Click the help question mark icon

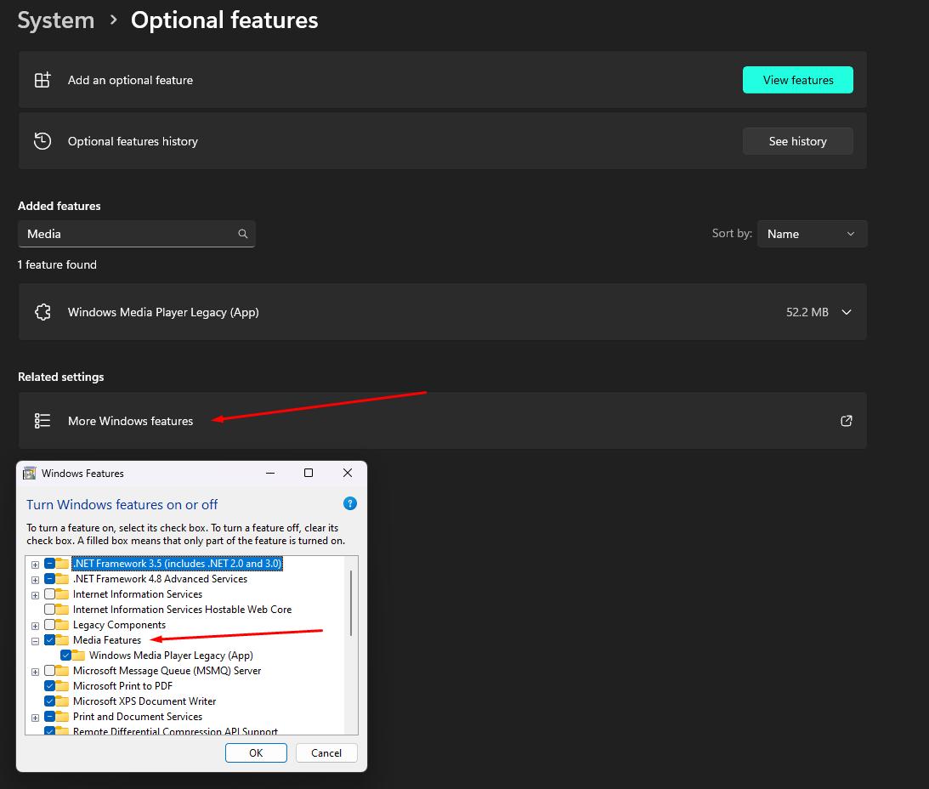[x=350, y=503]
